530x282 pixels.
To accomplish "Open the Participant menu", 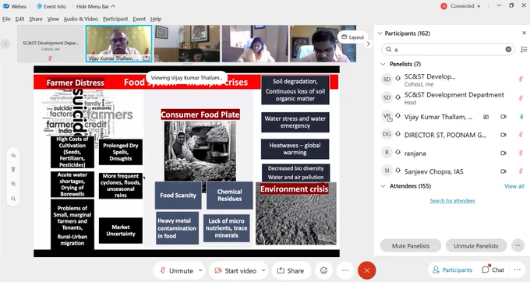I will [x=115, y=19].
